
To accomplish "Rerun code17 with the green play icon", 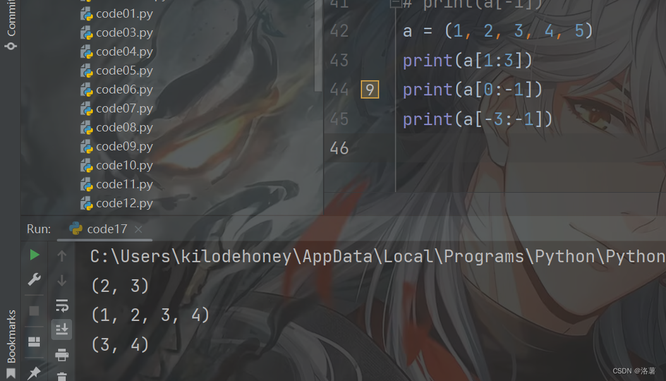I will [34, 255].
